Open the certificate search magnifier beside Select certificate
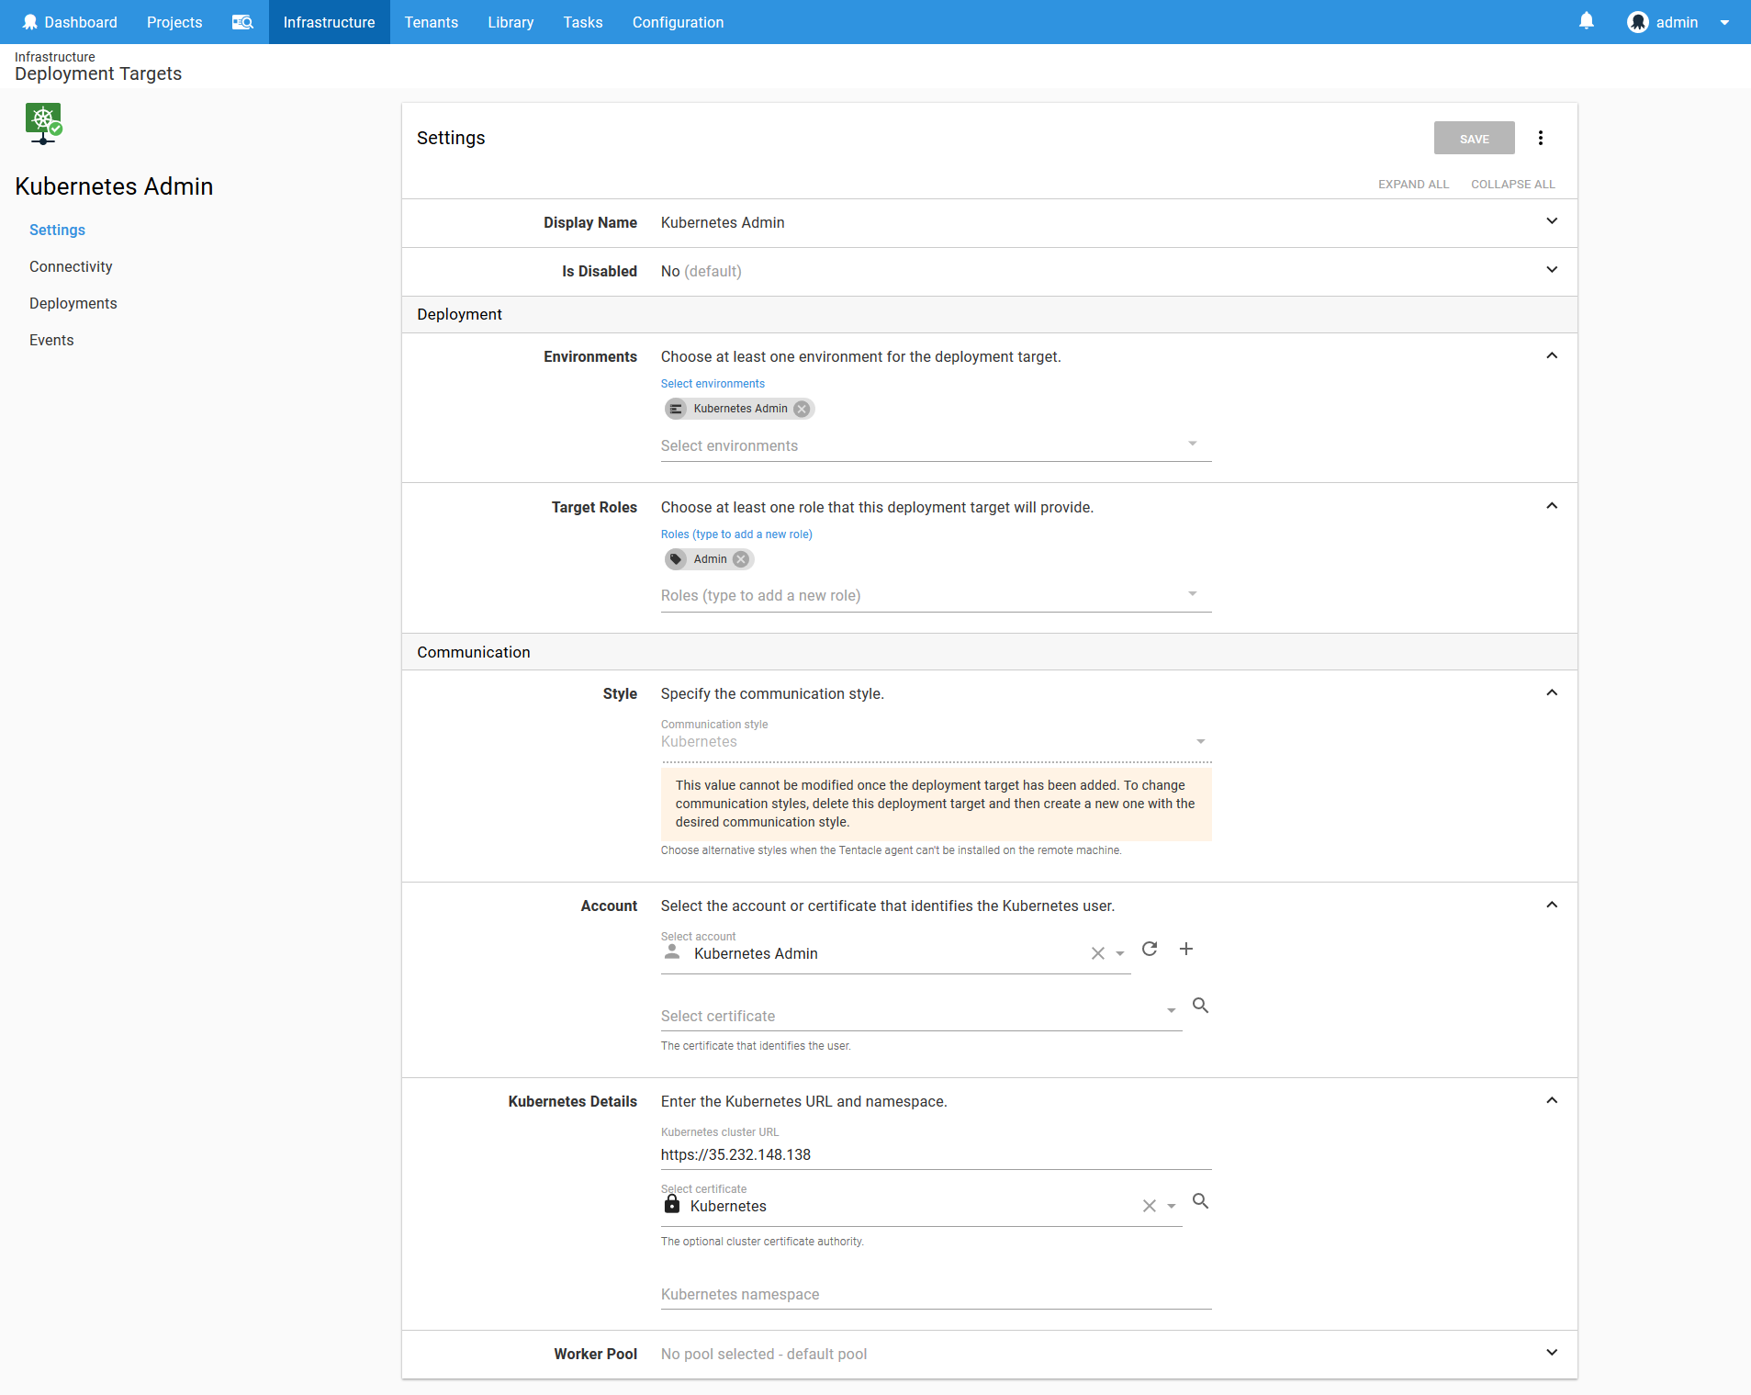This screenshot has height=1395, width=1751. pos(1201,1007)
